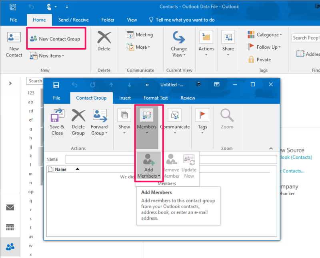Click the New Items button
Viewport: 320px width, 258px height.
[x=47, y=56]
